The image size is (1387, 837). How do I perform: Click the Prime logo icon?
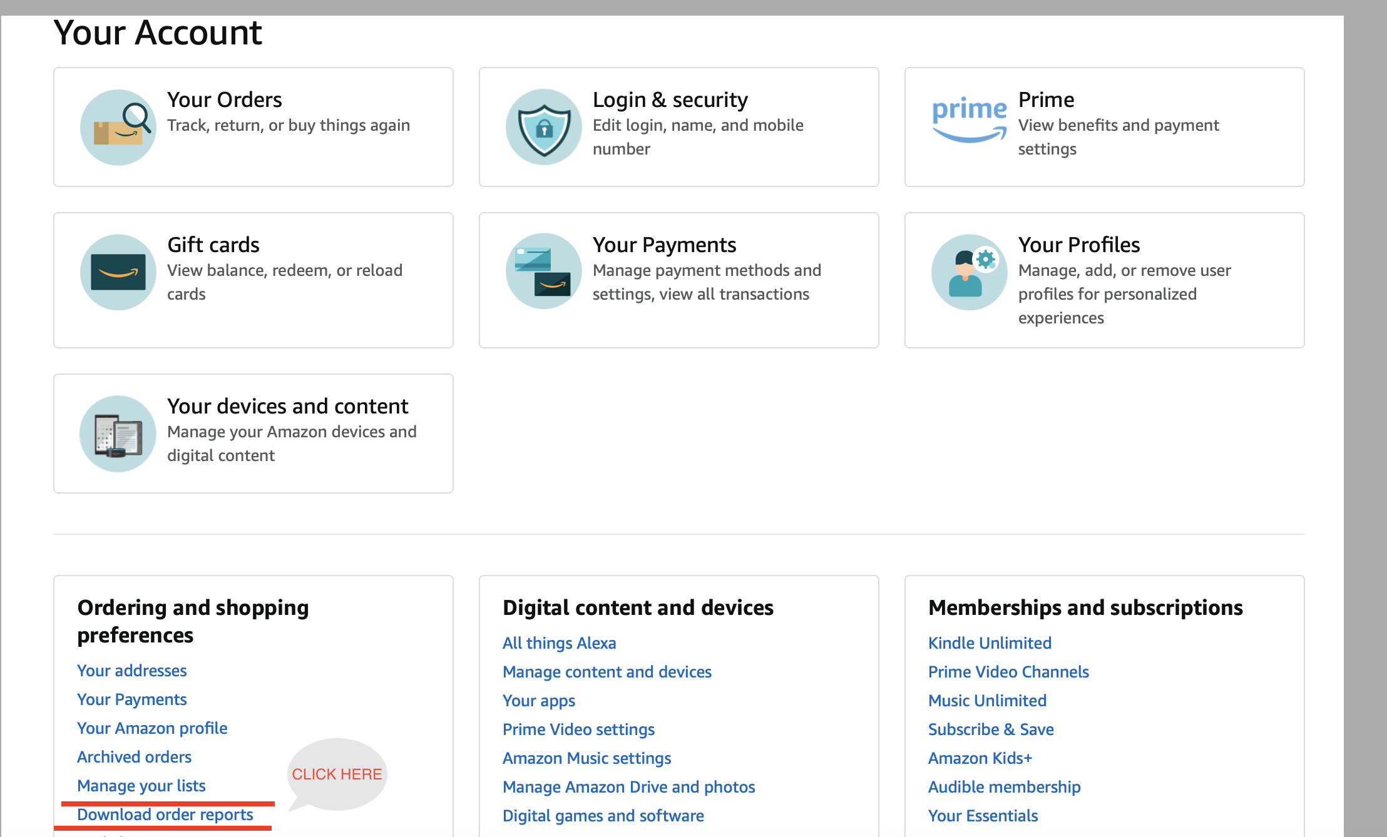[969, 119]
